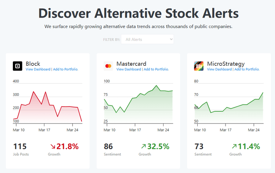
Task: Click the Block company logo icon
Action: (x=18, y=66)
